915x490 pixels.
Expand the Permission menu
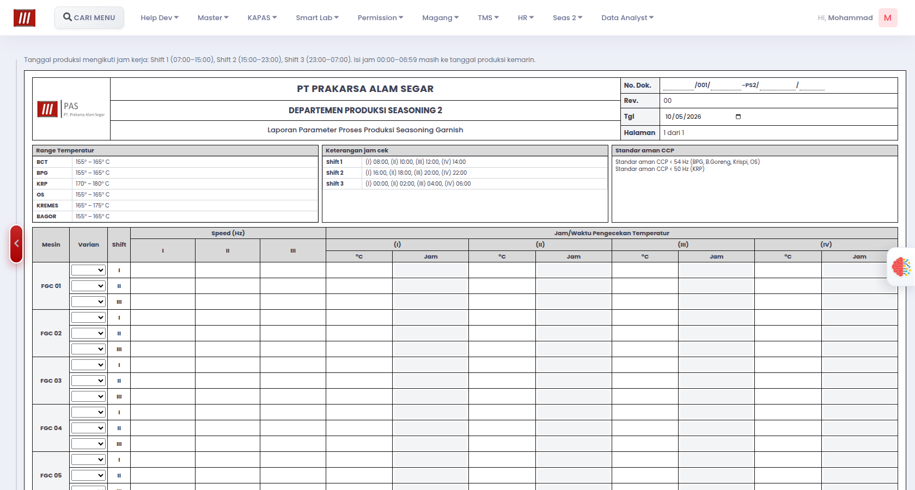380,17
